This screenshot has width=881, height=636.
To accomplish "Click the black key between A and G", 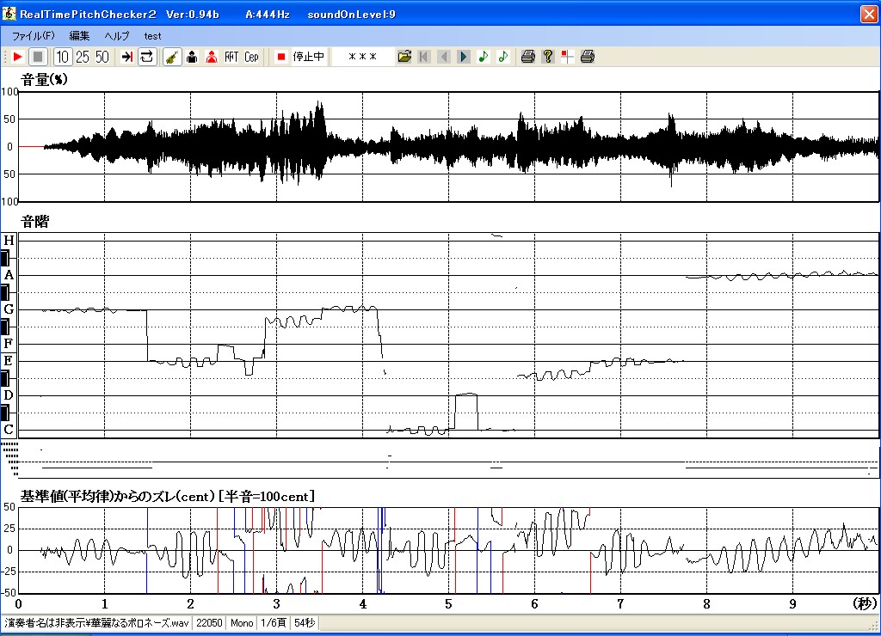I will point(5,292).
